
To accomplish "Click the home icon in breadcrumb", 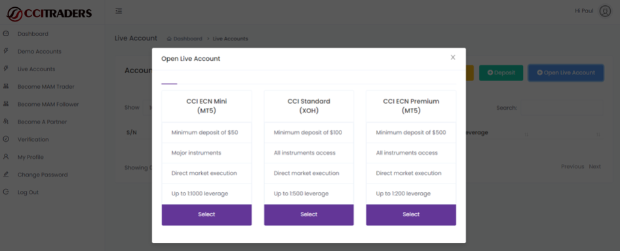I will (x=169, y=39).
